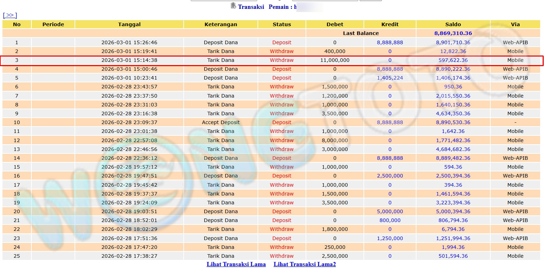
Task: Click the Saldo column header
Action: point(453,24)
